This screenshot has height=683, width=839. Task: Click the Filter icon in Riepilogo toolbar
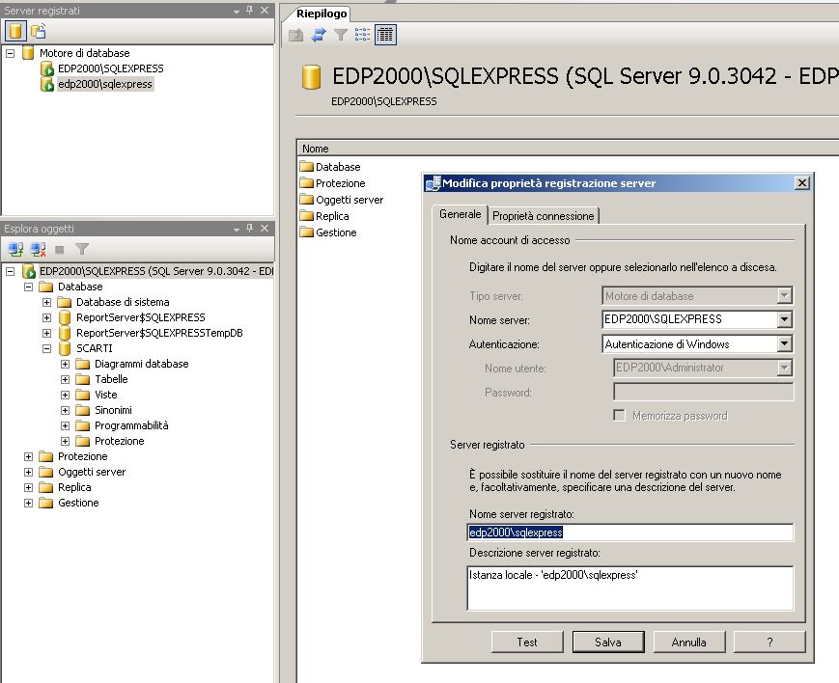click(x=340, y=36)
